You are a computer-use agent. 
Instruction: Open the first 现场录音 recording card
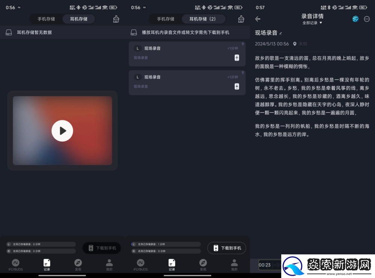click(x=180, y=53)
